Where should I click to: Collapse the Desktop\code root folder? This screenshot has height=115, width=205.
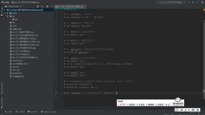(x=5, y=10)
